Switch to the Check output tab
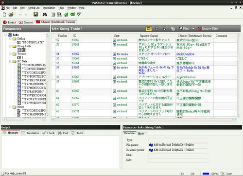The height and width of the screenshot is (176, 243). pos(49,133)
